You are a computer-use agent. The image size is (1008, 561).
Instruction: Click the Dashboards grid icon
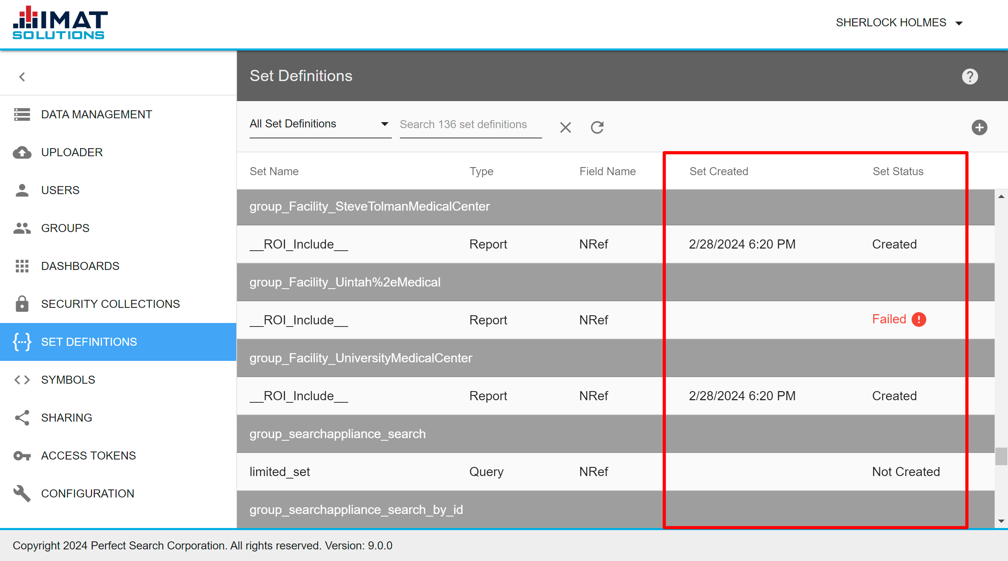22,266
